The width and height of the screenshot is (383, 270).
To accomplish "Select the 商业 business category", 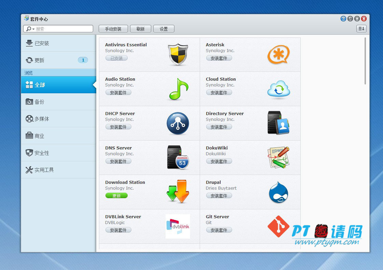I will coord(59,136).
